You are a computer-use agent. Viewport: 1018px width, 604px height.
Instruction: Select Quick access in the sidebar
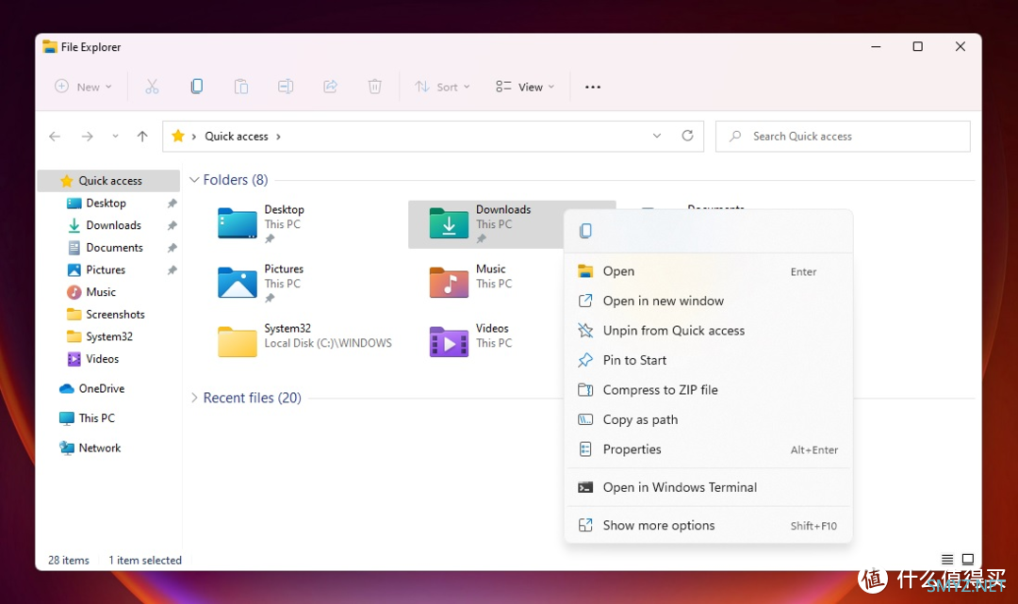(108, 181)
